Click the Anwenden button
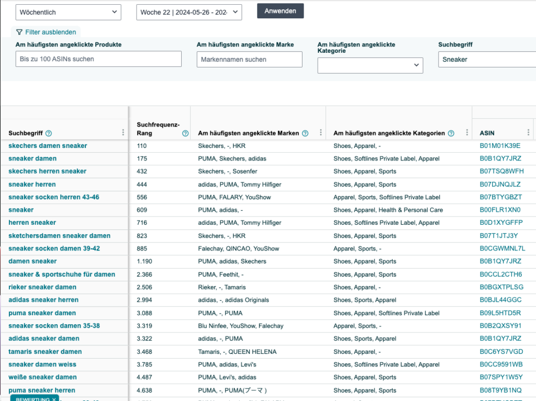 [x=281, y=11]
